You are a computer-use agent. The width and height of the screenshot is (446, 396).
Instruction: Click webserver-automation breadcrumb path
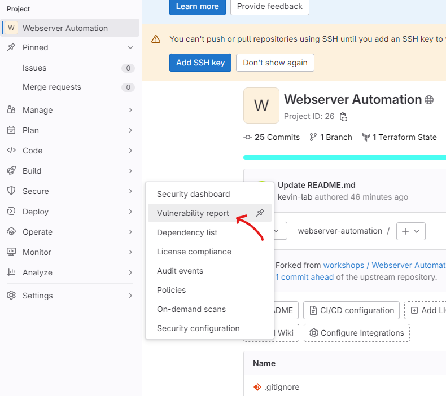click(x=340, y=231)
